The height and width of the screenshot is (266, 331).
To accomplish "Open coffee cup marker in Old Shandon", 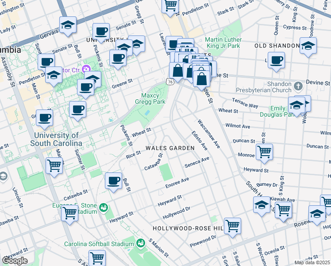I will [276, 61].
